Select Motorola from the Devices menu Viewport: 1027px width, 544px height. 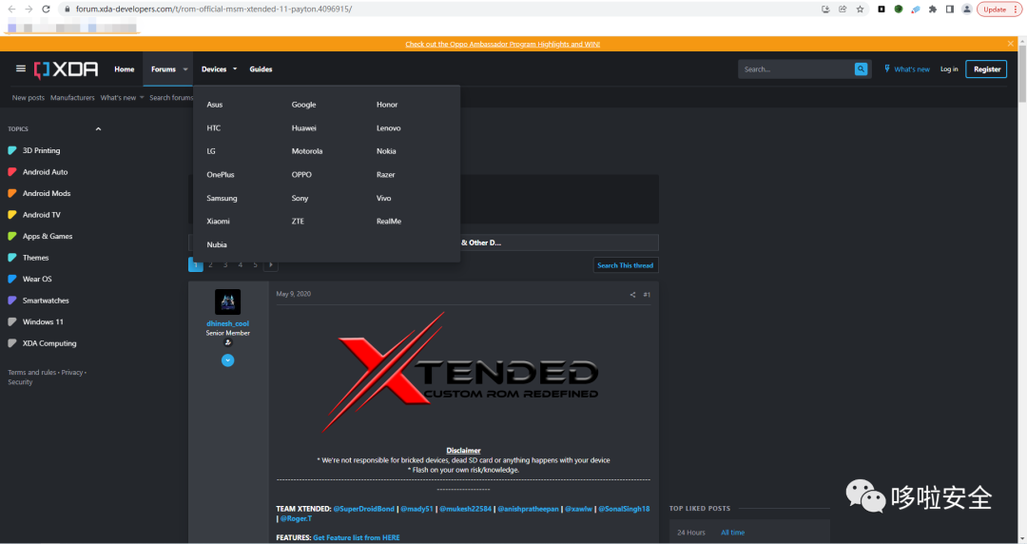click(x=307, y=151)
